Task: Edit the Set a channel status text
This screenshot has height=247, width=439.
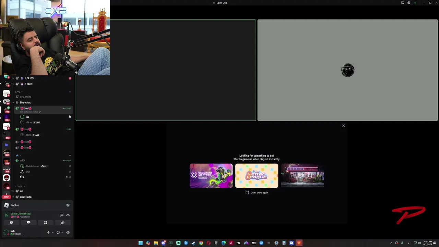Action: [x=30, y=112]
